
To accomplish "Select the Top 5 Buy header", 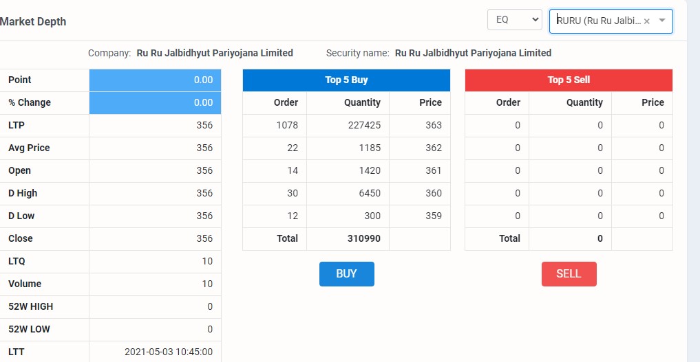I will click(x=346, y=80).
